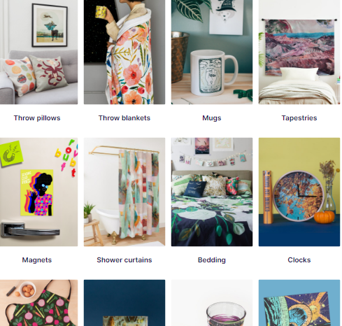Click the Clocks text link

click(x=299, y=260)
